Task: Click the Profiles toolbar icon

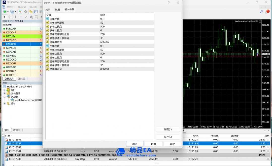Action: pyautogui.click(x=12, y=12)
